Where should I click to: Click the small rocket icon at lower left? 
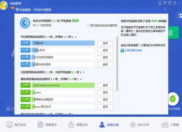click(8, 108)
